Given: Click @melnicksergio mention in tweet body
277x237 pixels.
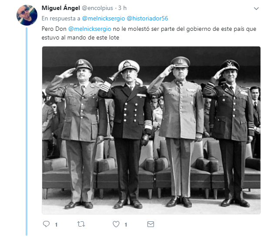Looking at the screenshot, I should (x=90, y=29).
